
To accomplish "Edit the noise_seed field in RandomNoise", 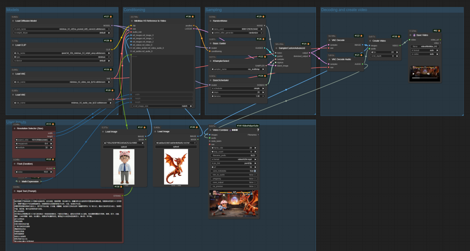I will point(238,29).
